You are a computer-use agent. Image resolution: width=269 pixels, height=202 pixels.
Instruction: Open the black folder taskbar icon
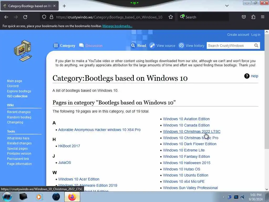(23, 197)
